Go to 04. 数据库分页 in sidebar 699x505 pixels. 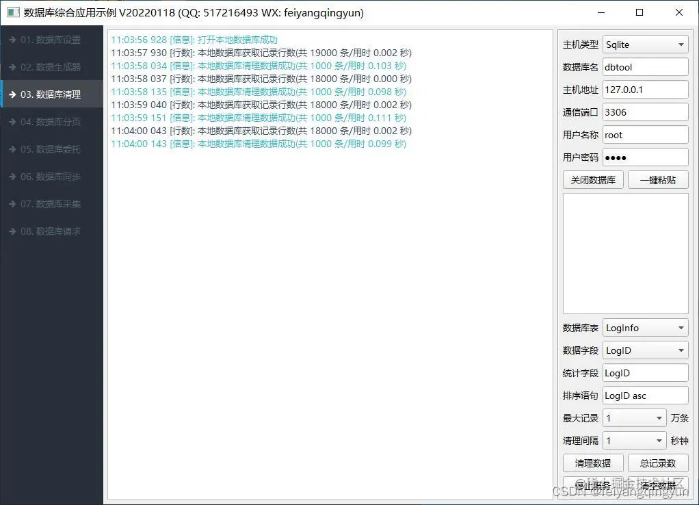coord(51,122)
